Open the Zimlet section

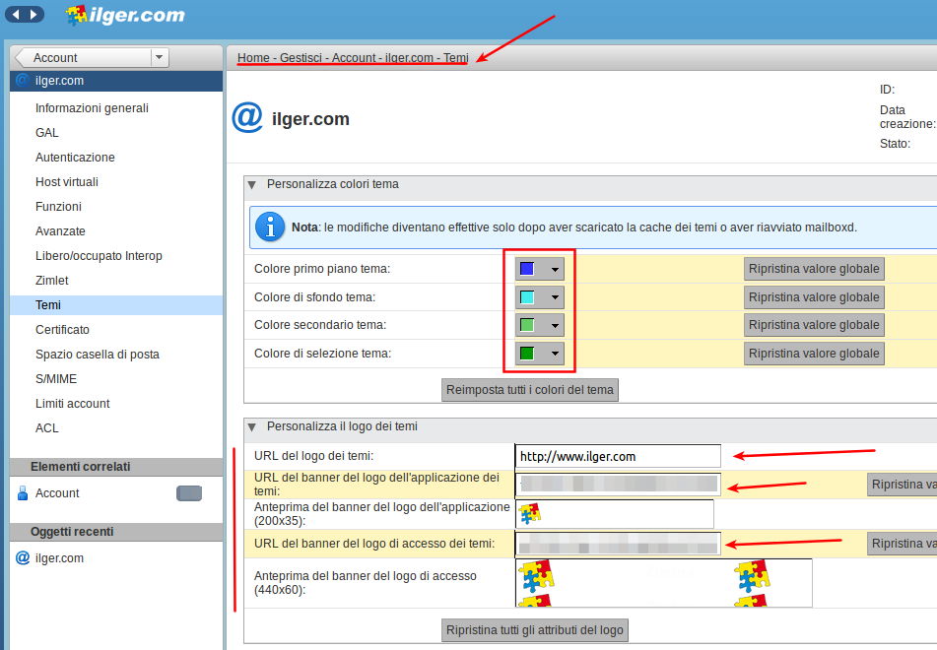coord(51,281)
